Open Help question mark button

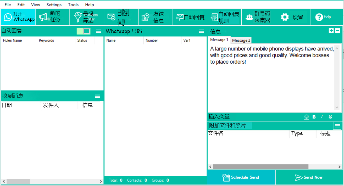(326, 17)
